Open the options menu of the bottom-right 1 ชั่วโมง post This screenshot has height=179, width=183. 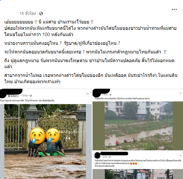click(x=181, y=155)
